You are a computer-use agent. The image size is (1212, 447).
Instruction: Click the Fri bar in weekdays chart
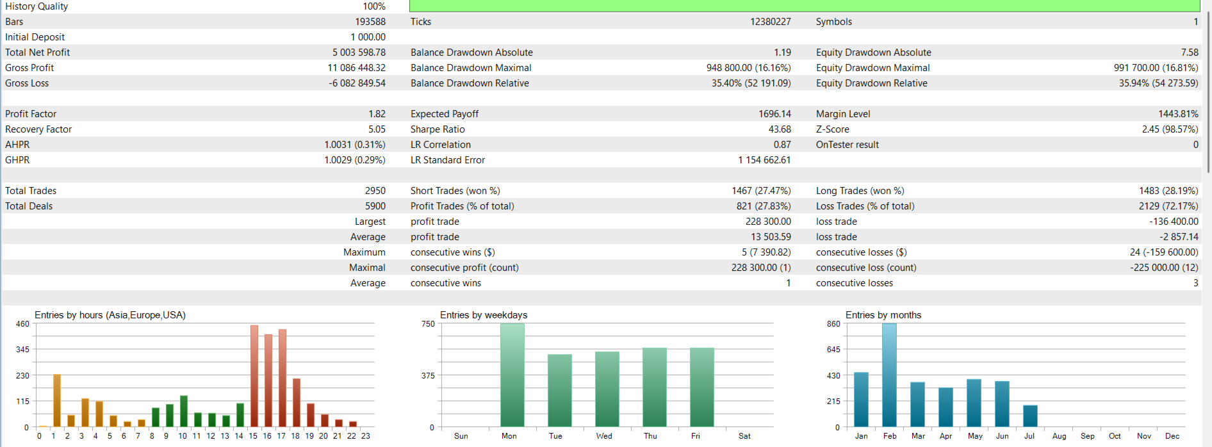coord(702,387)
